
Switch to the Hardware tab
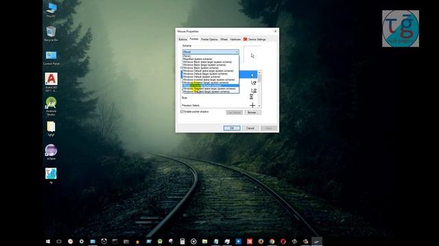click(235, 40)
